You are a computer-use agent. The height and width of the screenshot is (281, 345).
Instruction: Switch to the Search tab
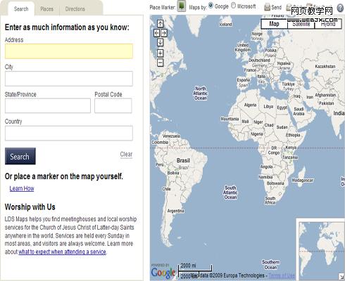pyautogui.click(x=21, y=9)
